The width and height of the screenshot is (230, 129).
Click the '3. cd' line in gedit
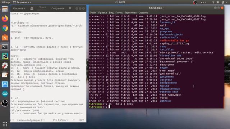14,98
